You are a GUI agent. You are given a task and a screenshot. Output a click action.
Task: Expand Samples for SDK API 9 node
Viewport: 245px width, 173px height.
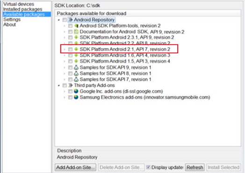click(x=65, y=68)
